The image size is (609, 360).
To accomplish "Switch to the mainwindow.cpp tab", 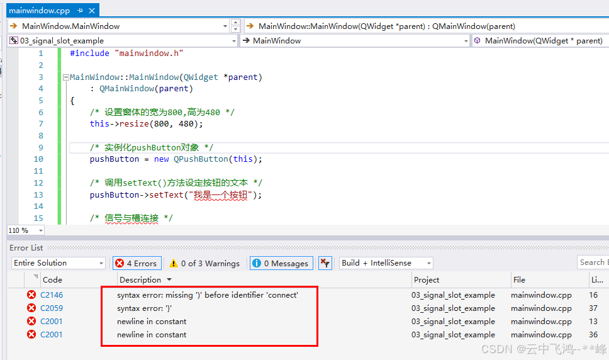I will 39,11.
